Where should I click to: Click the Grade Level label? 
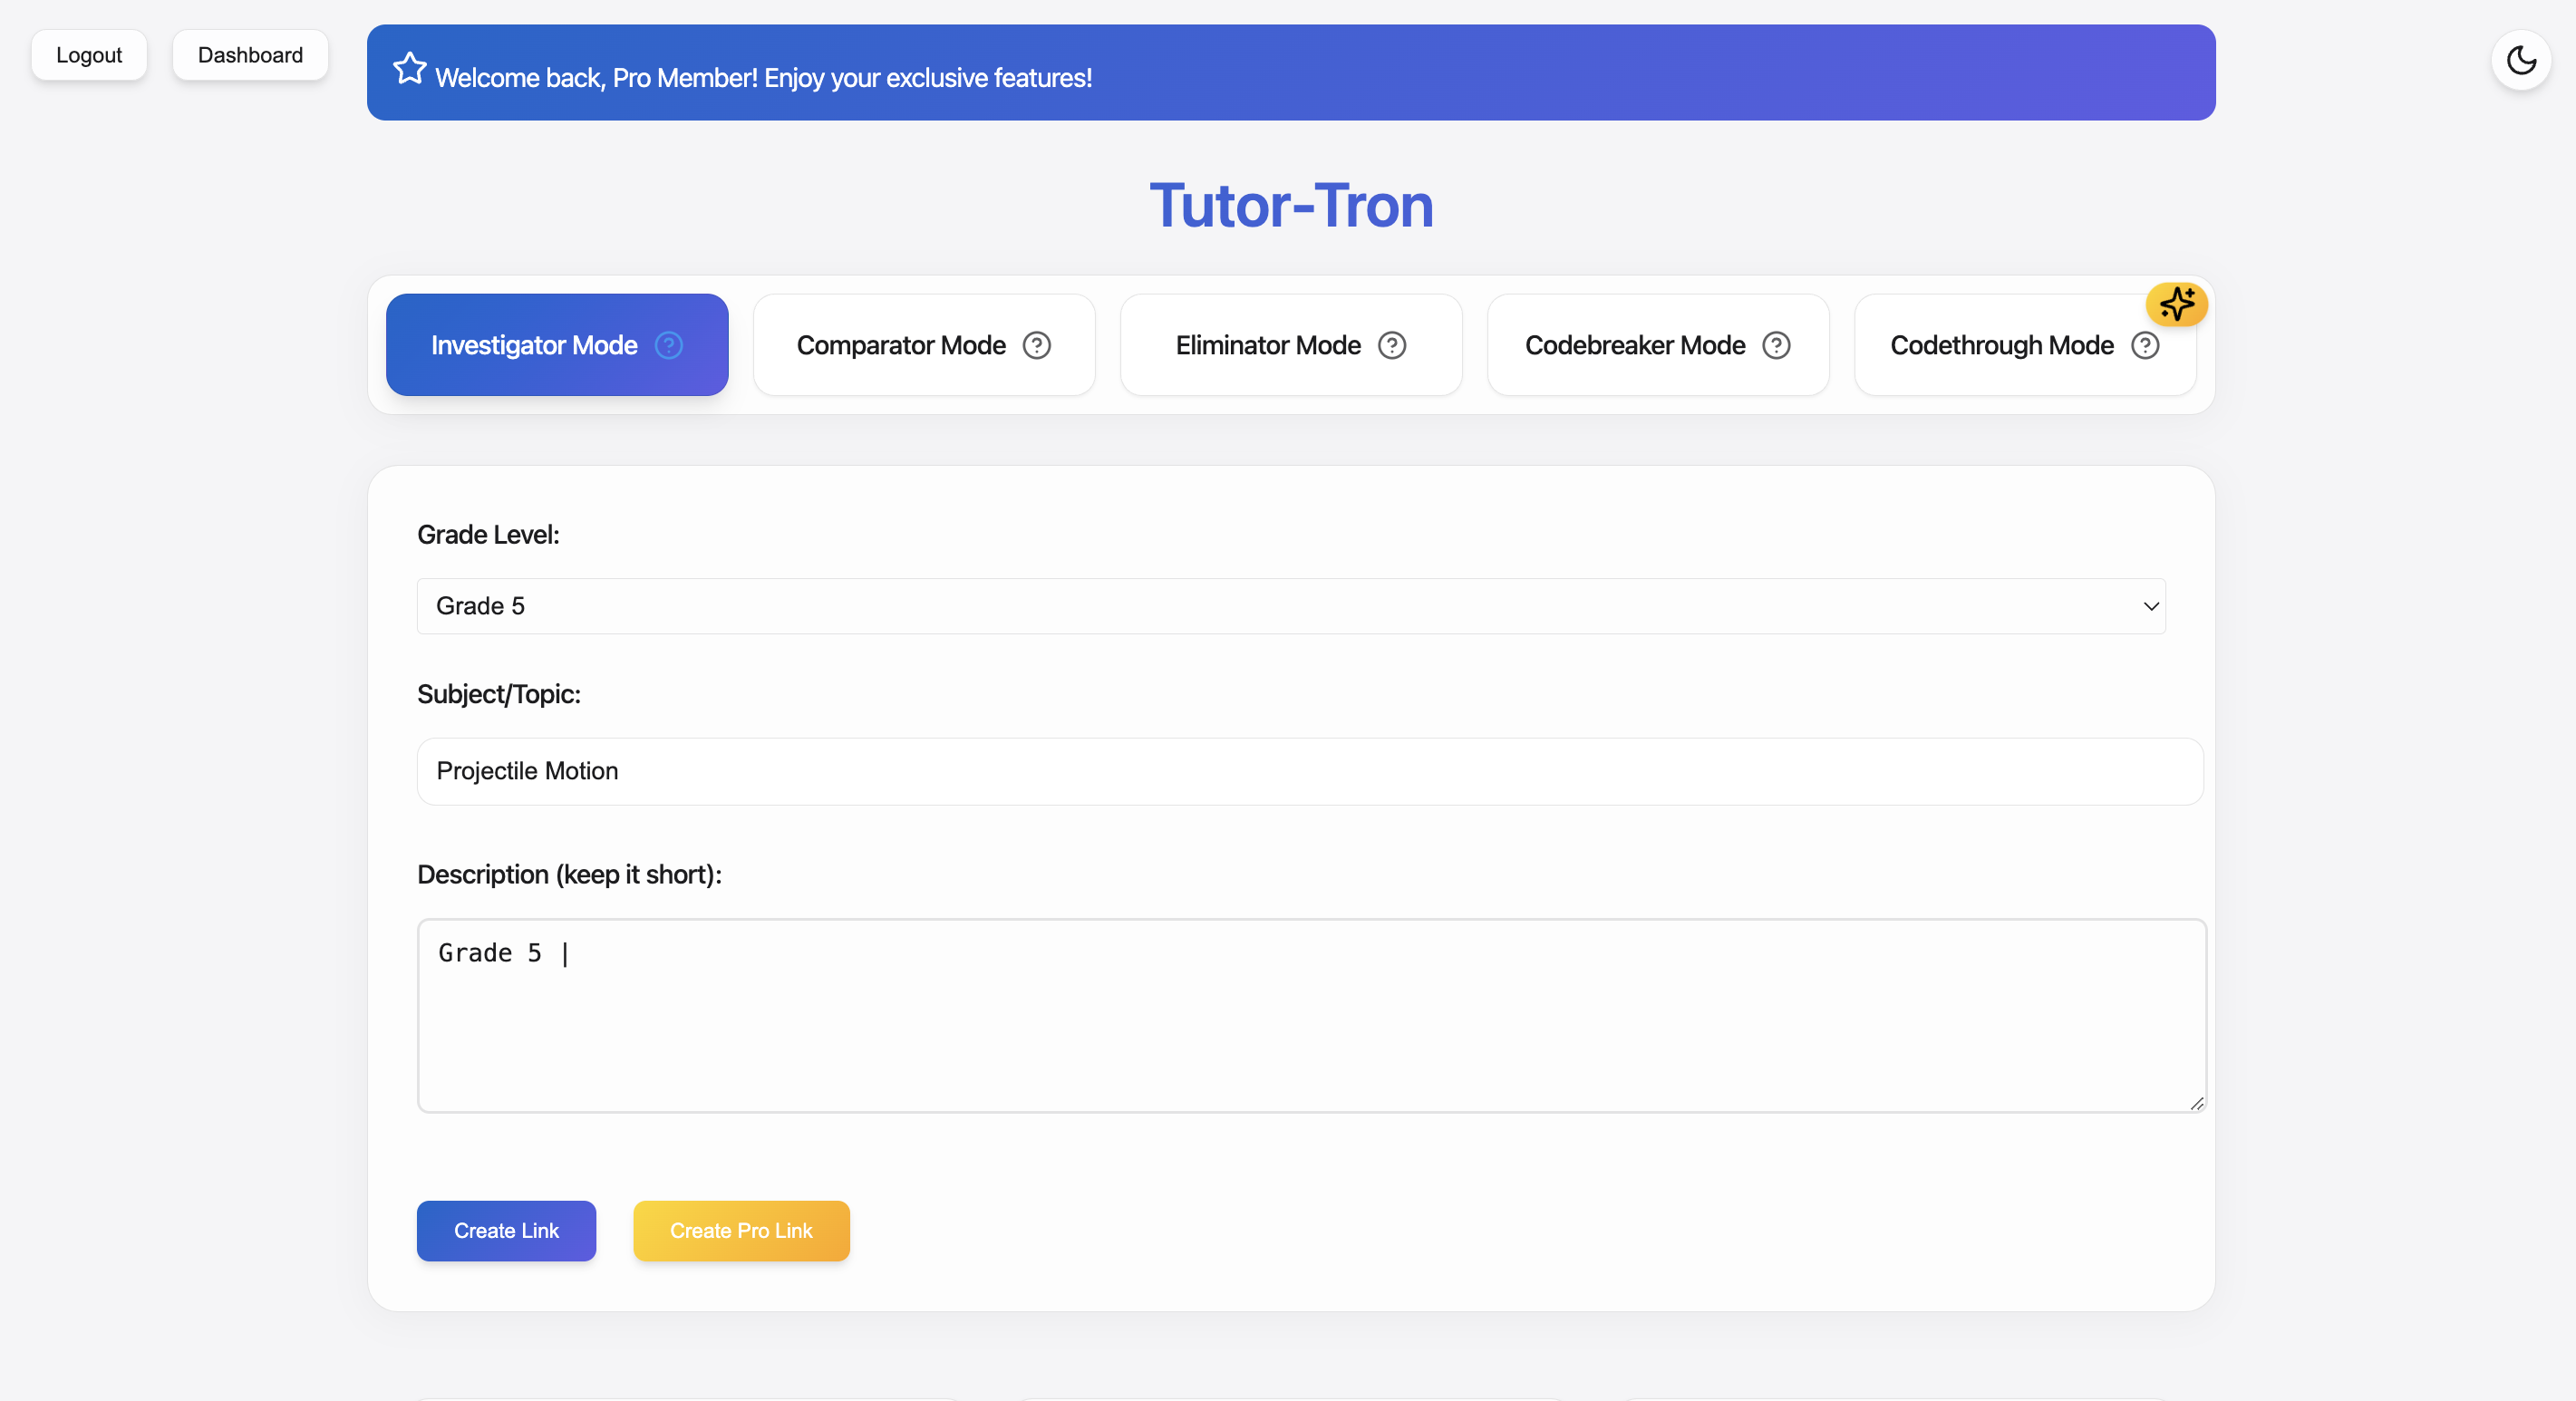[x=488, y=535]
